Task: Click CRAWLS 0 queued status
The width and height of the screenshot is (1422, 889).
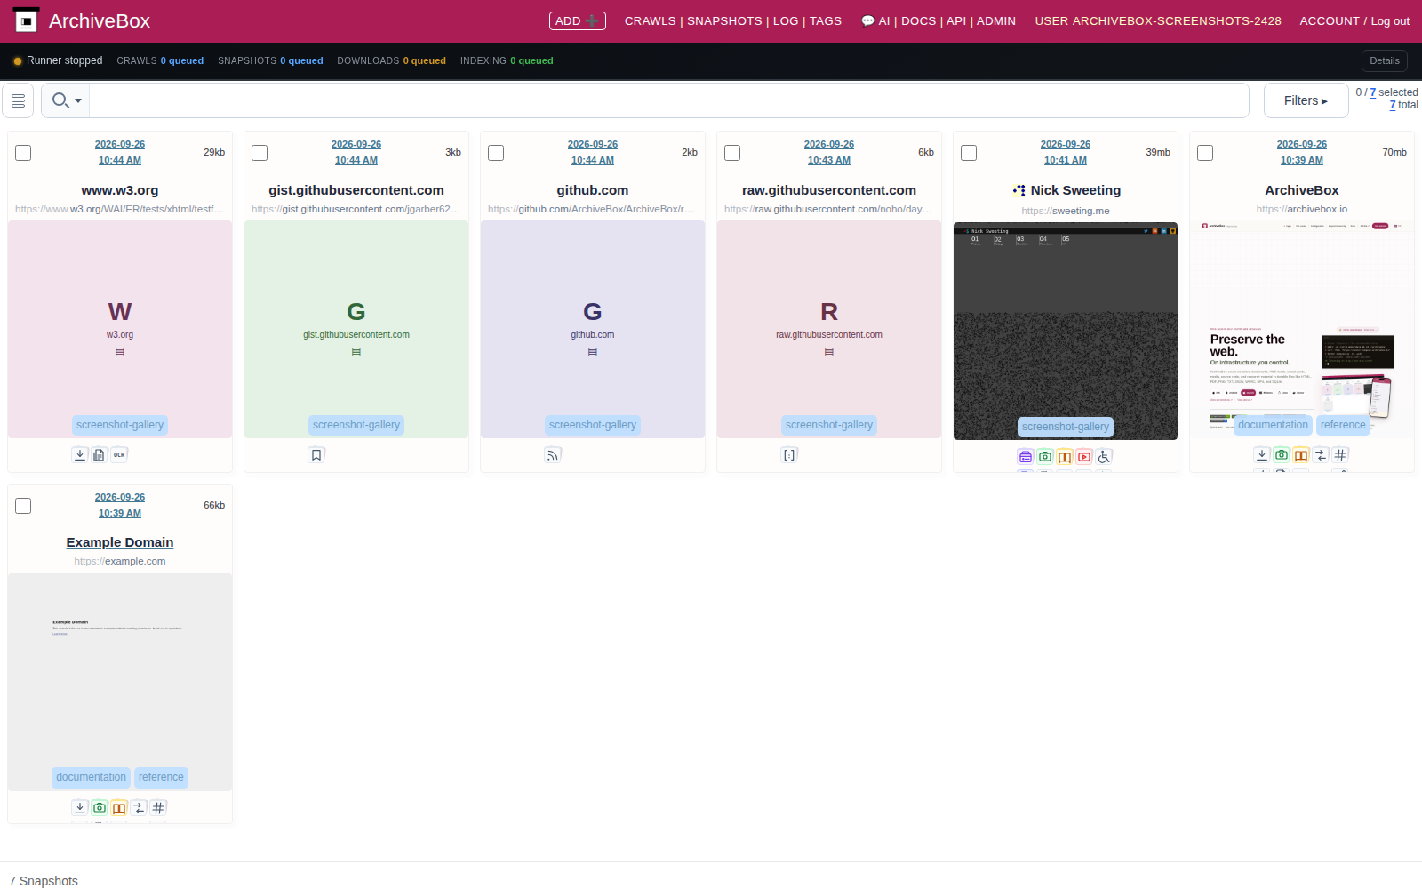Action: pos(160,60)
